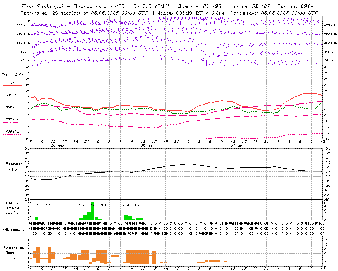This screenshot has width=338, height=271.
Task: Click '500 м' on the wind panel's left axis
Action: coord(25,52)
